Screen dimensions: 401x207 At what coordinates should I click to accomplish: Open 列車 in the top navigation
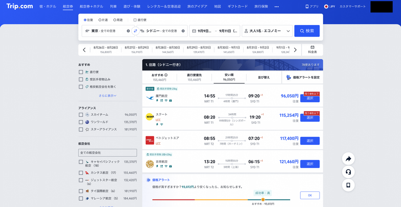click(113, 7)
